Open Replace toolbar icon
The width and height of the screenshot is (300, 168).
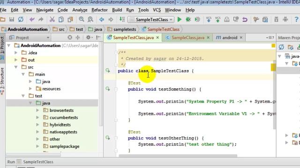(90, 20)
